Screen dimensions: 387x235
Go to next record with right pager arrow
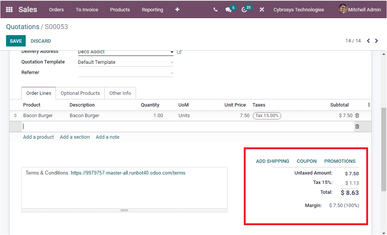[x=377, y=40]
